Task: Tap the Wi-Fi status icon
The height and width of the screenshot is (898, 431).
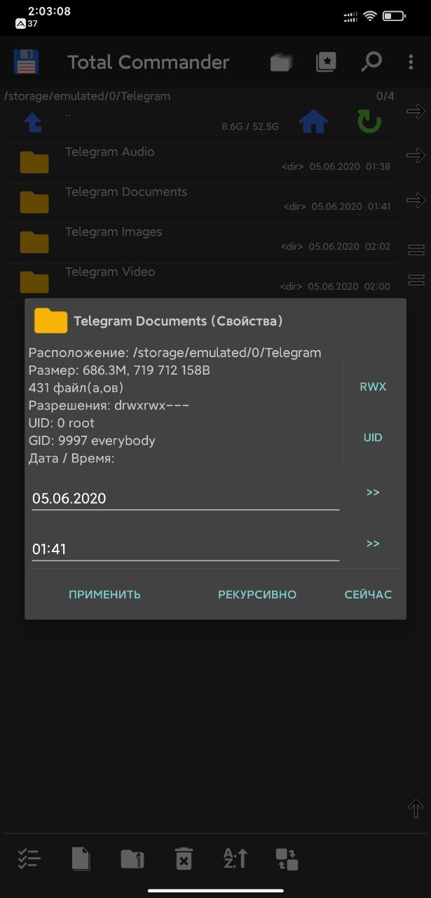Action: pyautogui.click(x=370, y=16)
